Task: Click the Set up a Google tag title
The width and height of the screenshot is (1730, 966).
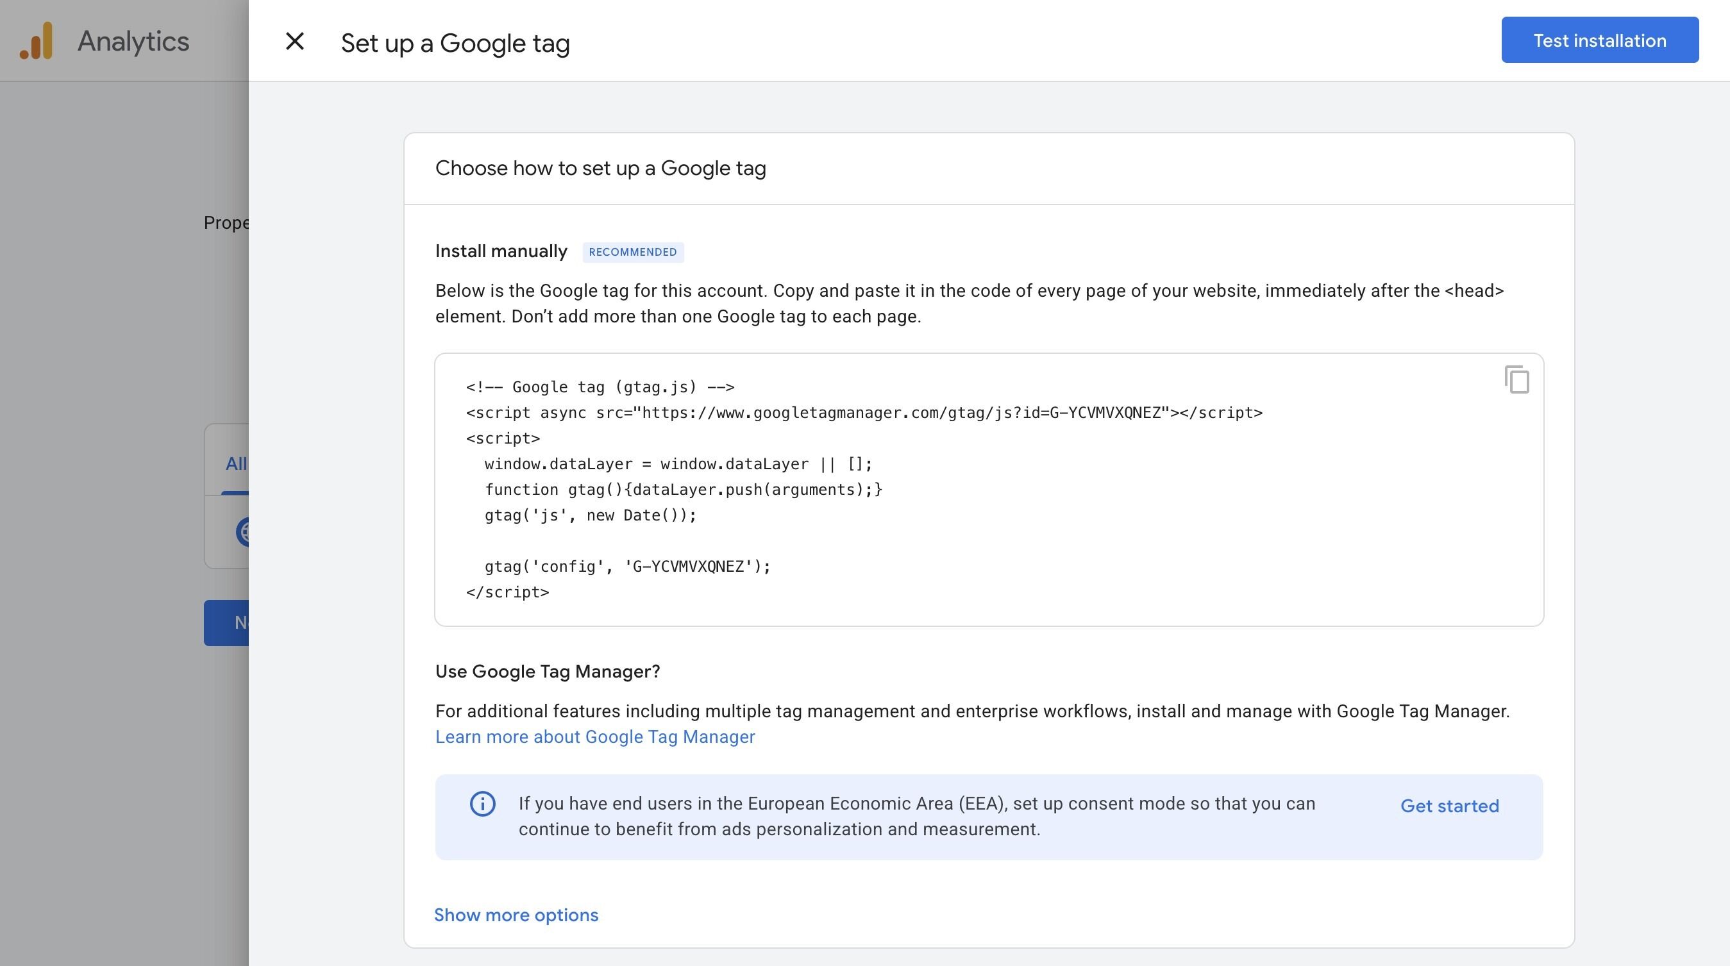Action: [455, 43]
